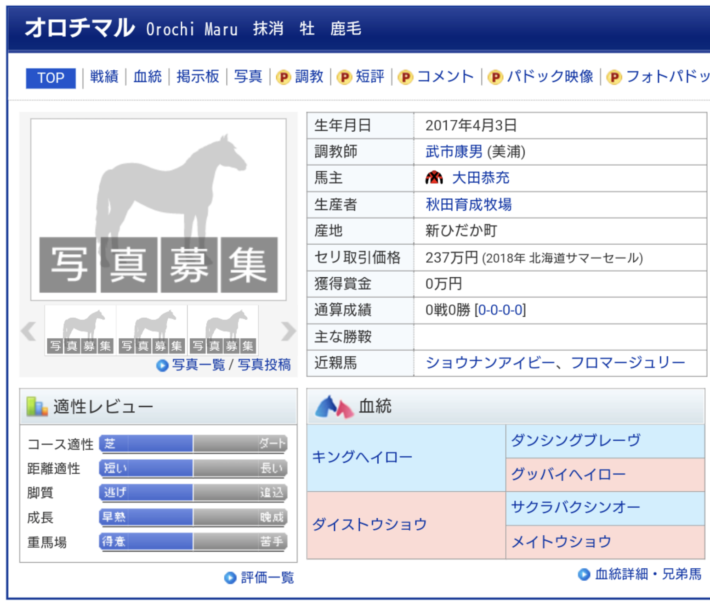Image resolution: width=710 pixels, height=605 pixels.
Task: Click the premium P icon beside パドック映像
Action: (x=495, y=77)
